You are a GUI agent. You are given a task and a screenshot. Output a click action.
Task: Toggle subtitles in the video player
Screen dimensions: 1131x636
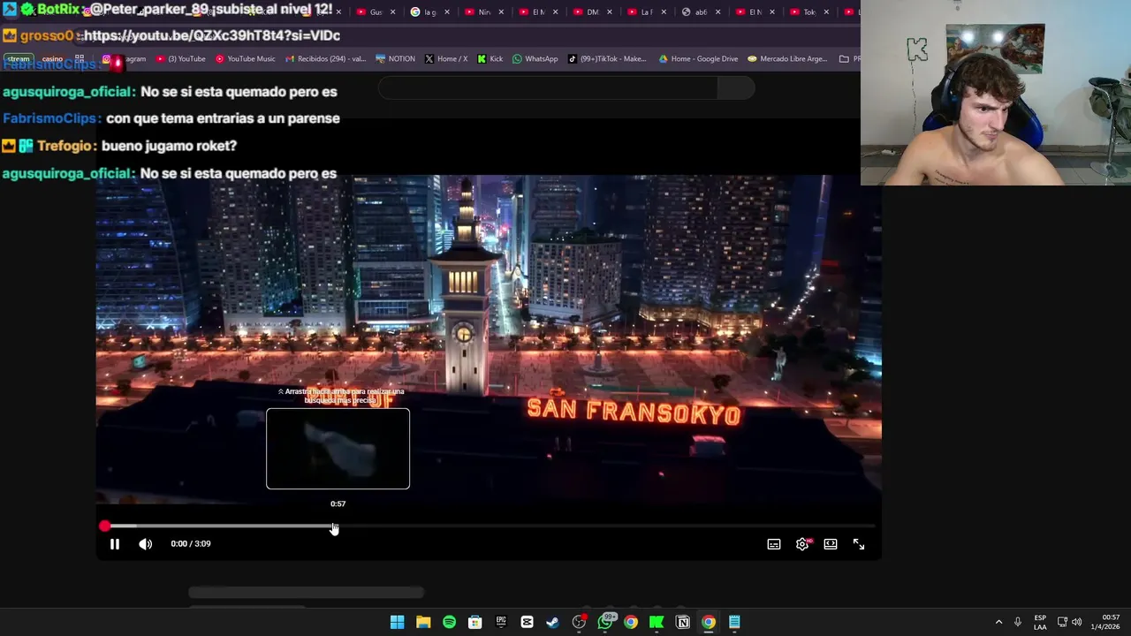774,544
